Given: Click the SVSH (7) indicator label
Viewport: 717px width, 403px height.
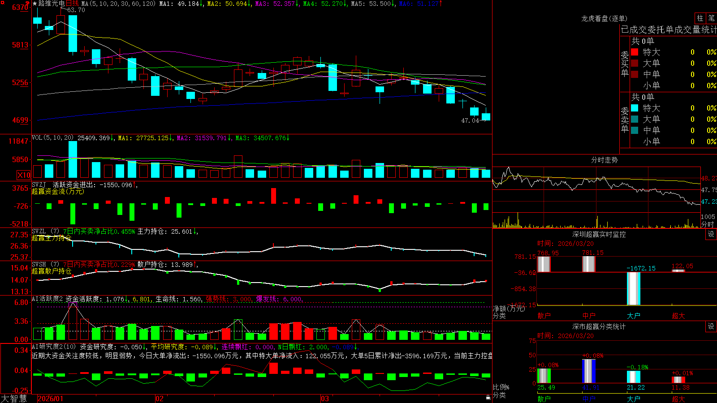Looking at the screenshot, I should tap(45, 265).
